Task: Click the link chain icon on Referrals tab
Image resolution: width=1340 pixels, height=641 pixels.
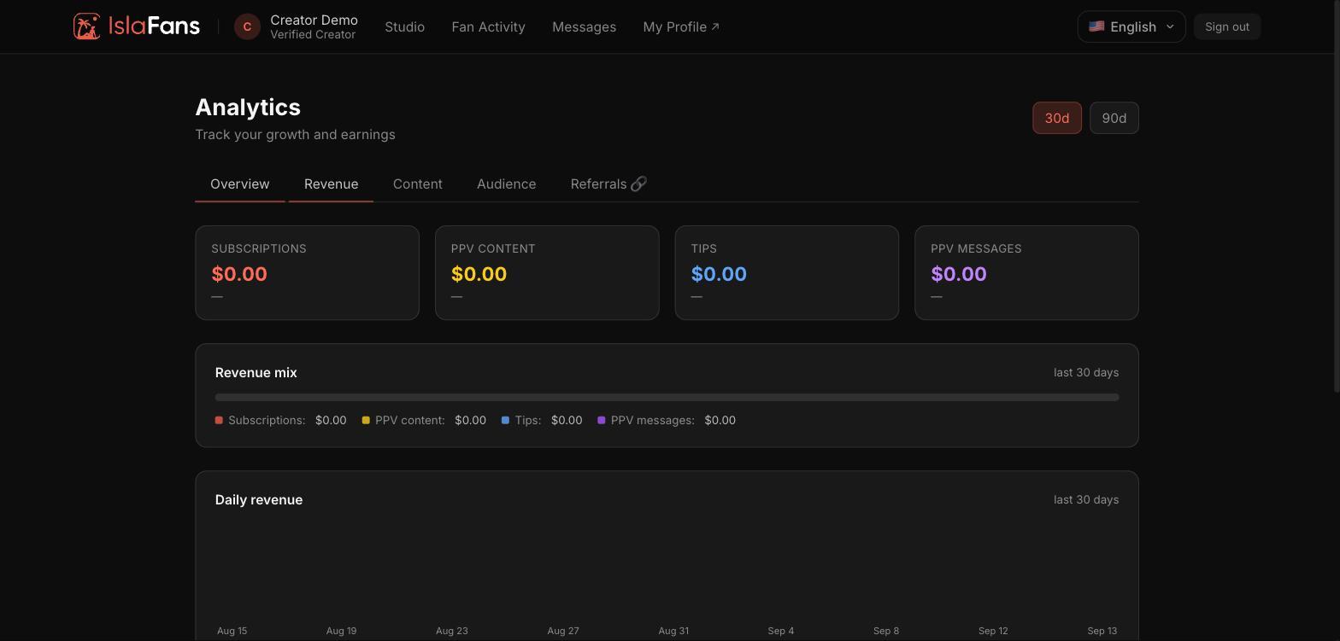Action: [638, 184]
